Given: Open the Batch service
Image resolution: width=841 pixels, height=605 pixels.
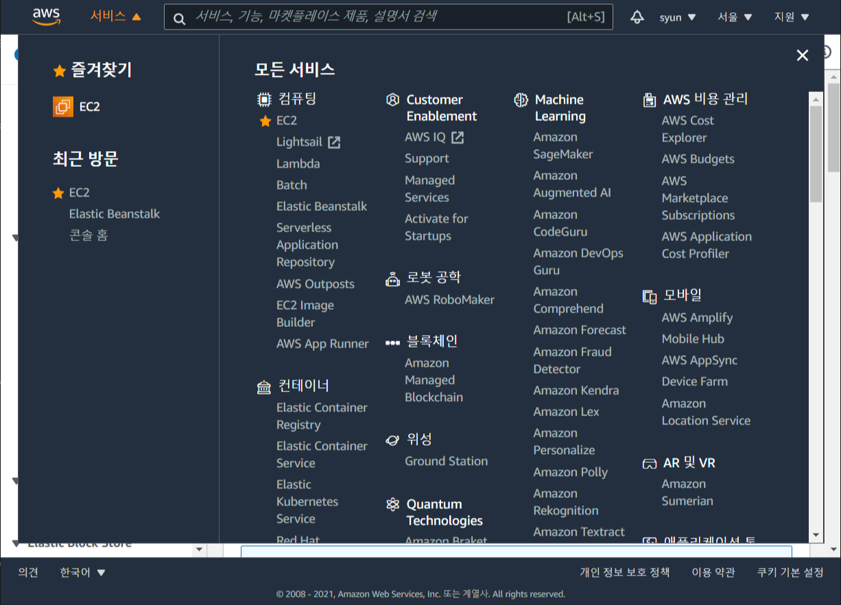Looking at the screenshot, I should (292, 185).
